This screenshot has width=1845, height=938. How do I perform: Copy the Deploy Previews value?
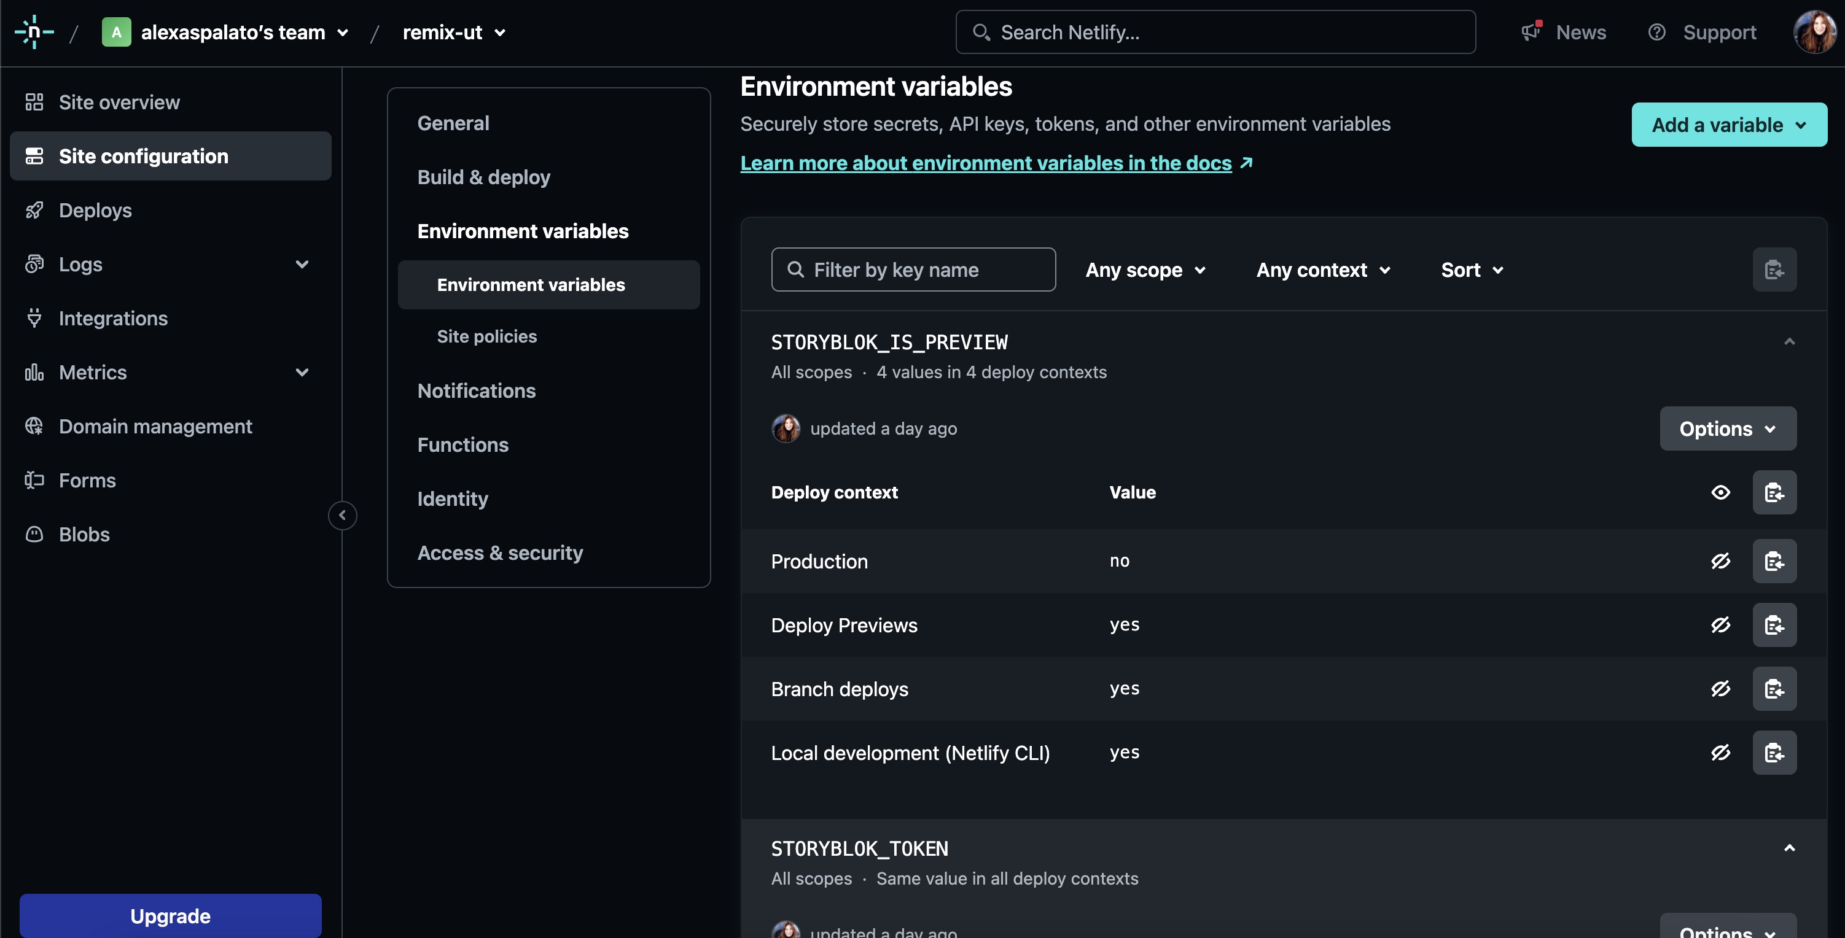point(1774,625)
